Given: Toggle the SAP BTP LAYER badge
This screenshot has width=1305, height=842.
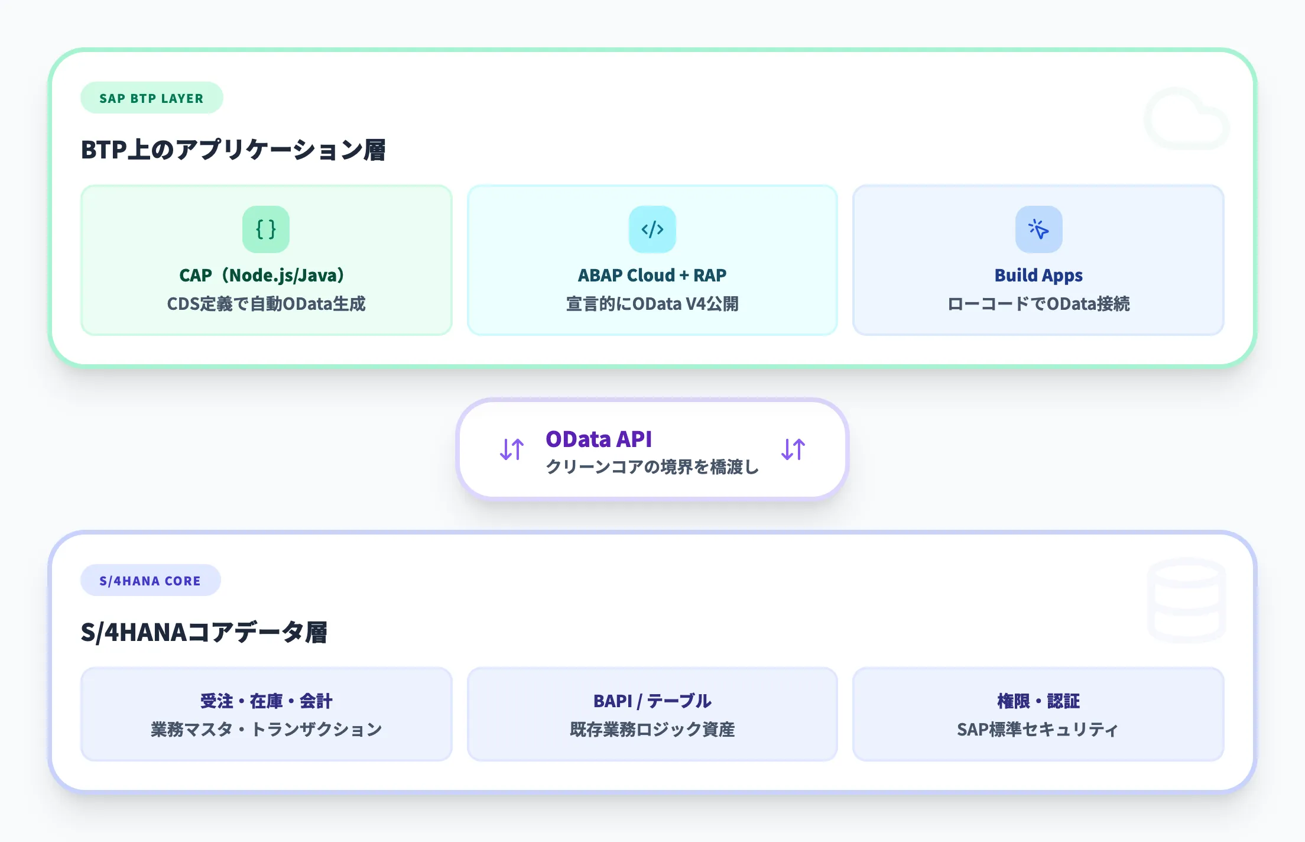Looking at the screenshot, I should tap(151, 98).
